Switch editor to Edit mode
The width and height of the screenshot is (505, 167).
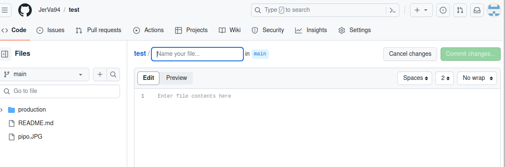[x=148, y=78]
